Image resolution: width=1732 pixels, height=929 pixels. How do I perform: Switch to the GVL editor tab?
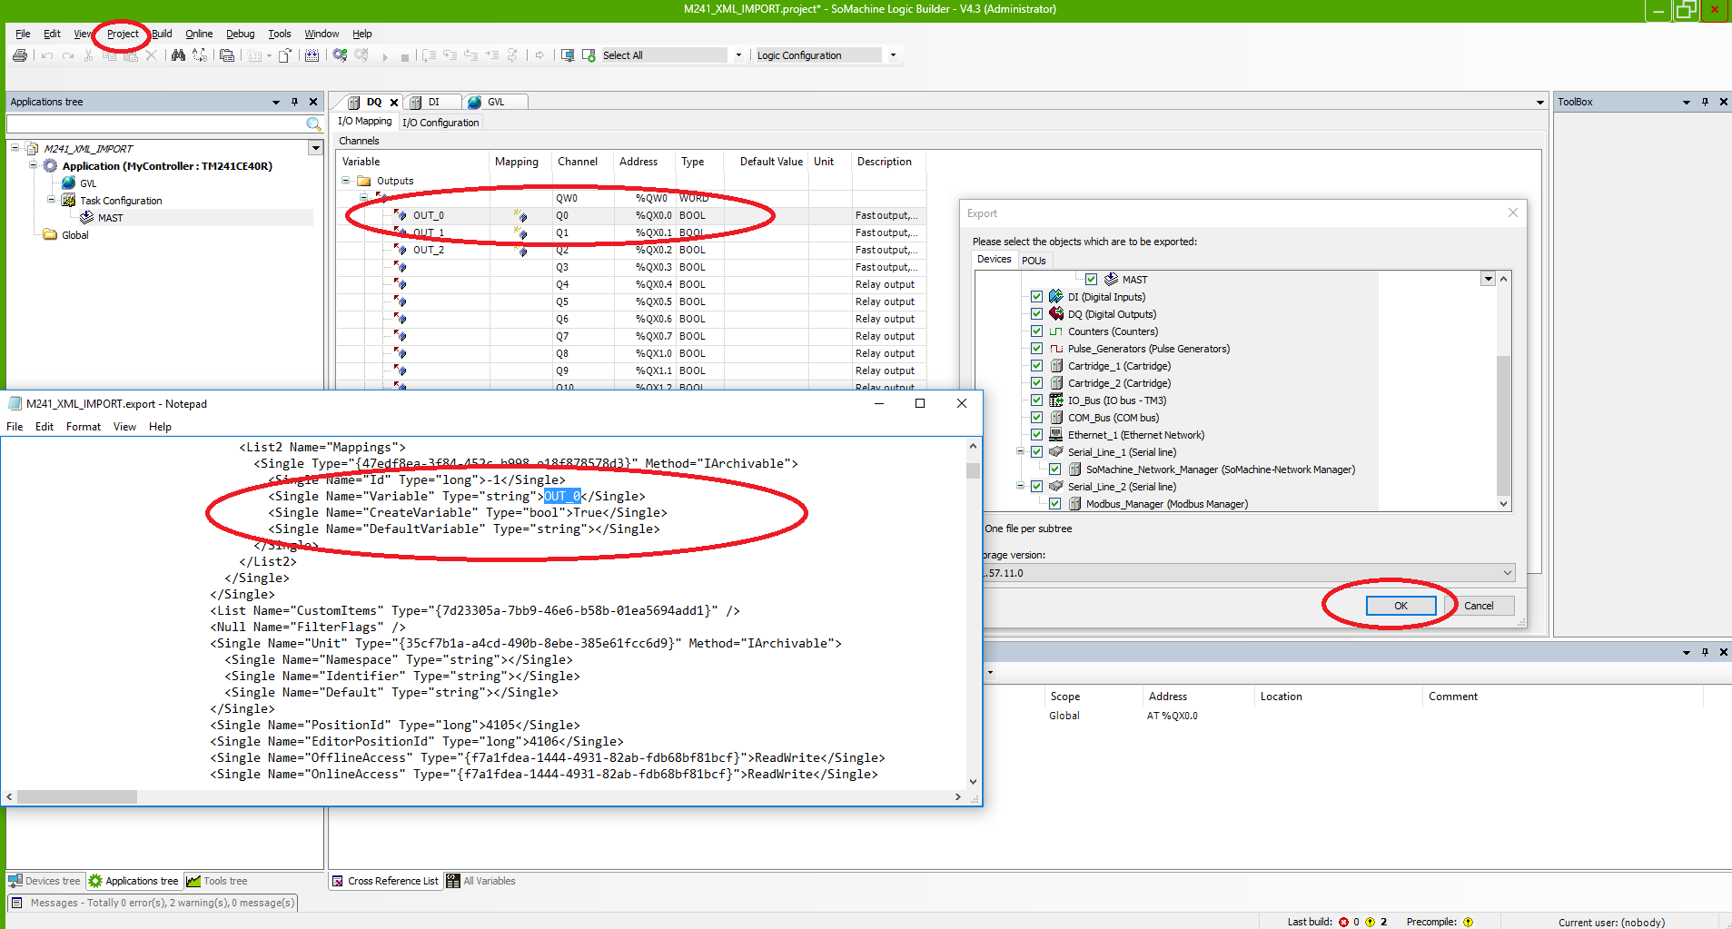495,103
